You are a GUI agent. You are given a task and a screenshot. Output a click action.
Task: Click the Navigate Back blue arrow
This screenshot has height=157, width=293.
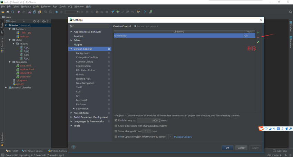[x=57, y=12]
